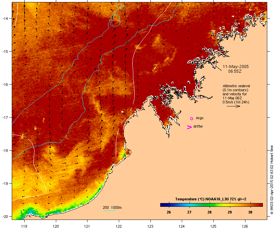Click the '(0.1m contours)' legend line

(x=235, y=90)
